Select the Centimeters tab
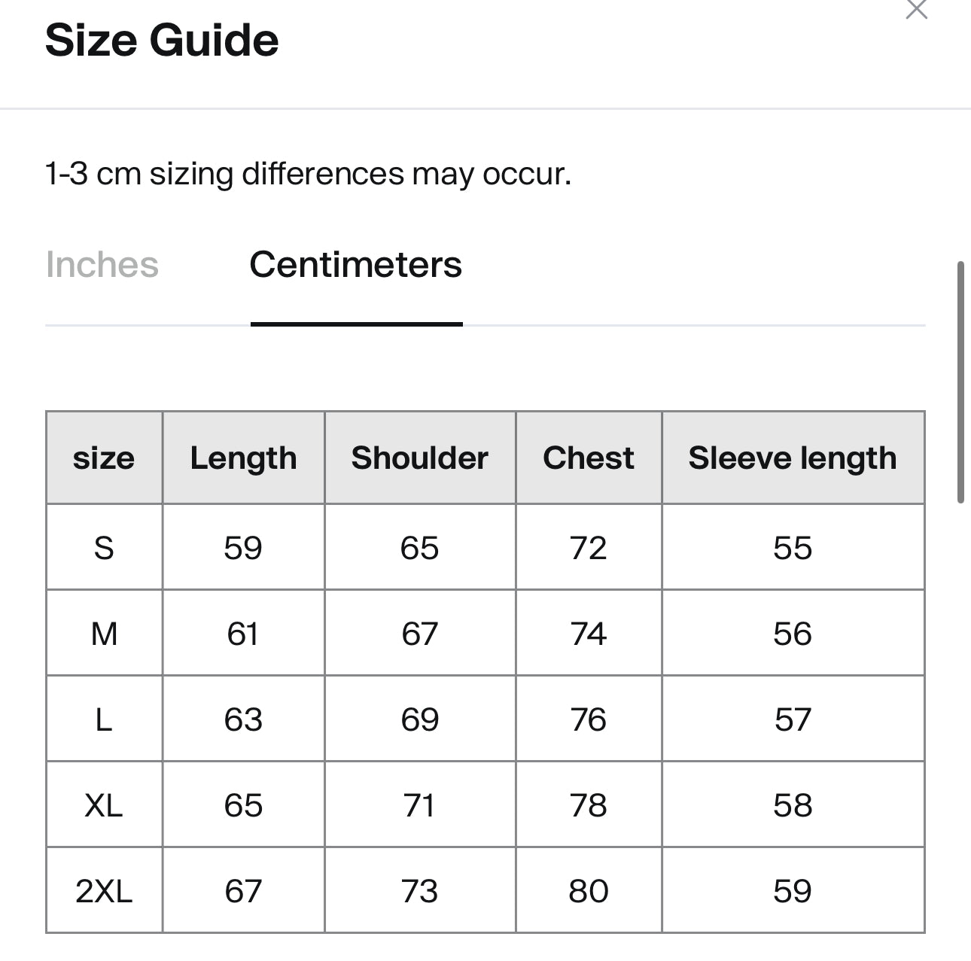Image resolution: width=971 pixels, height=961 pixels. (356, 265)
